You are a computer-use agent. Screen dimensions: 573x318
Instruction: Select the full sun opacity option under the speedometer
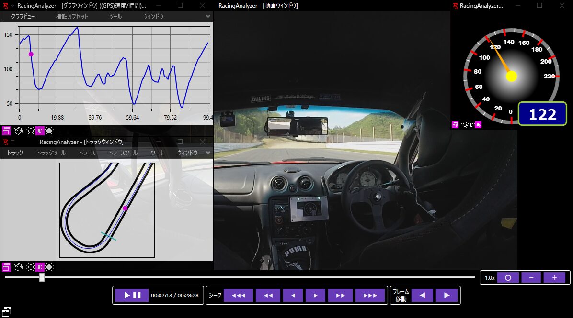point(478,125)
